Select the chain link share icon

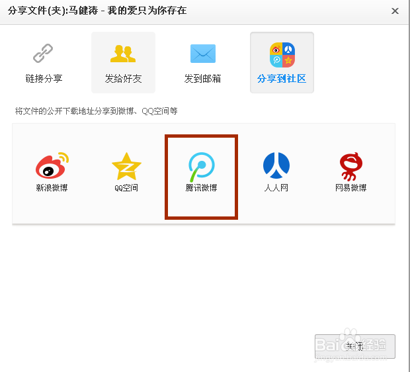click(x=43, y=54)
